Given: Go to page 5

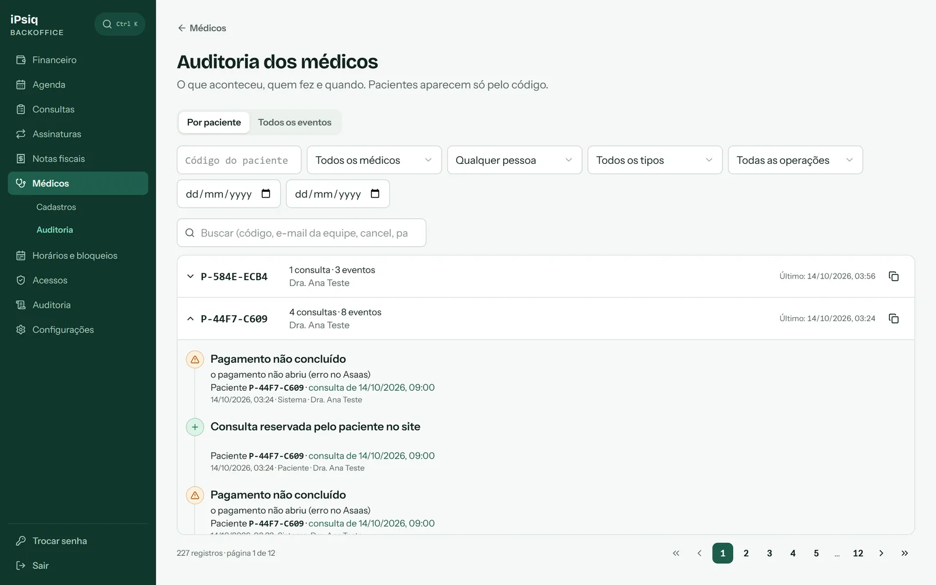Looking at the screenshot, I should 816,553.
